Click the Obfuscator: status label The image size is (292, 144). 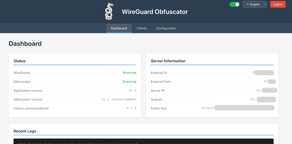tap(23, 82)
